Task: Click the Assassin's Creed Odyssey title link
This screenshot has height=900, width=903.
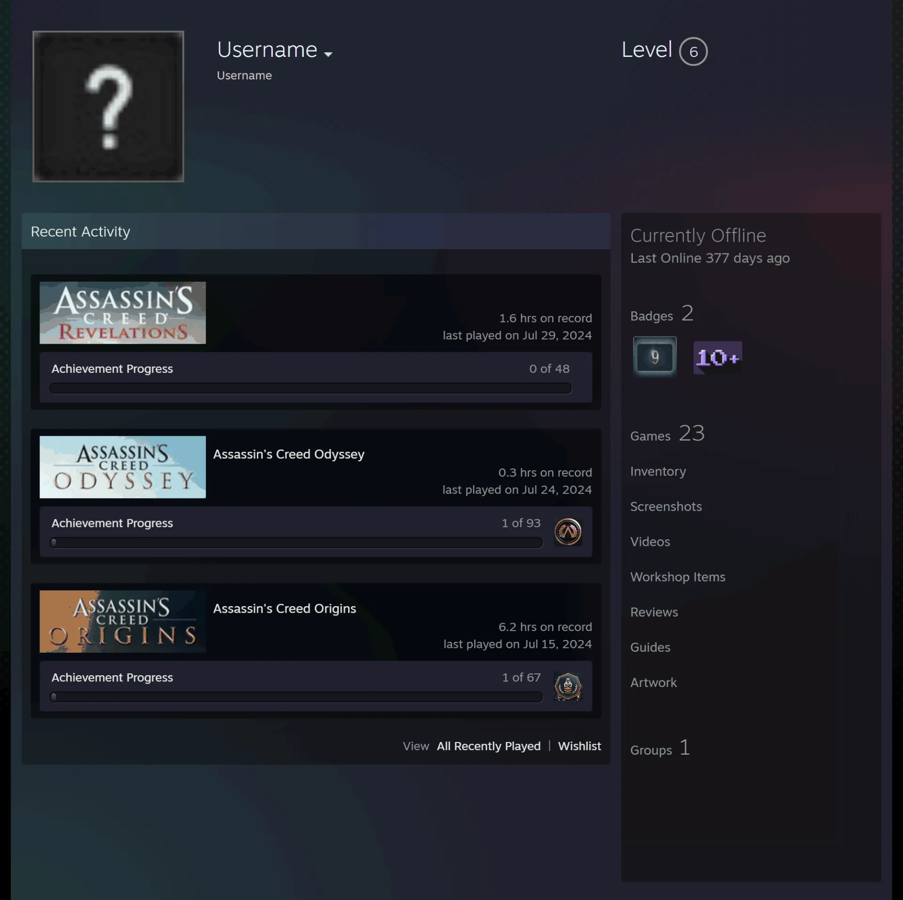Action: point(289,454)
